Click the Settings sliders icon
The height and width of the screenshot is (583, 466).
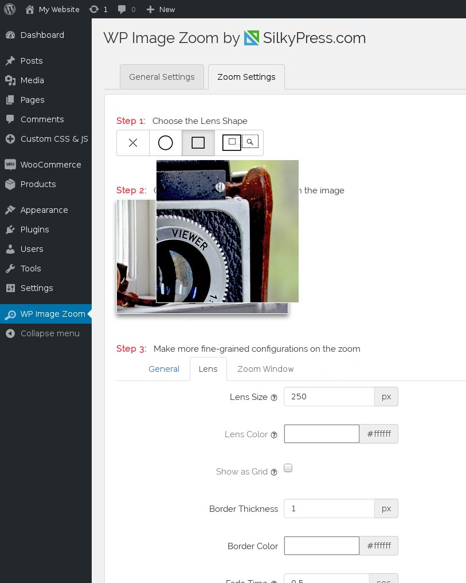click(10, 288)
